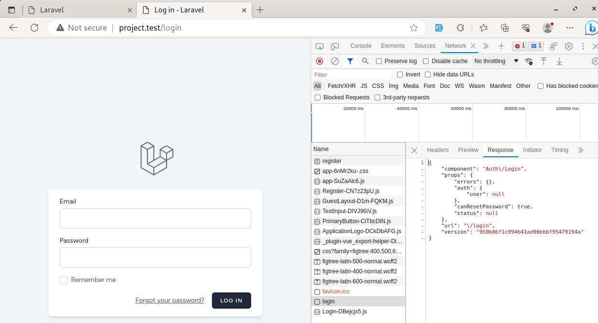Viewport: 598px width, 323px height.
Task: Export HAR file download arrow icon
Action: (x=559, y=61)
